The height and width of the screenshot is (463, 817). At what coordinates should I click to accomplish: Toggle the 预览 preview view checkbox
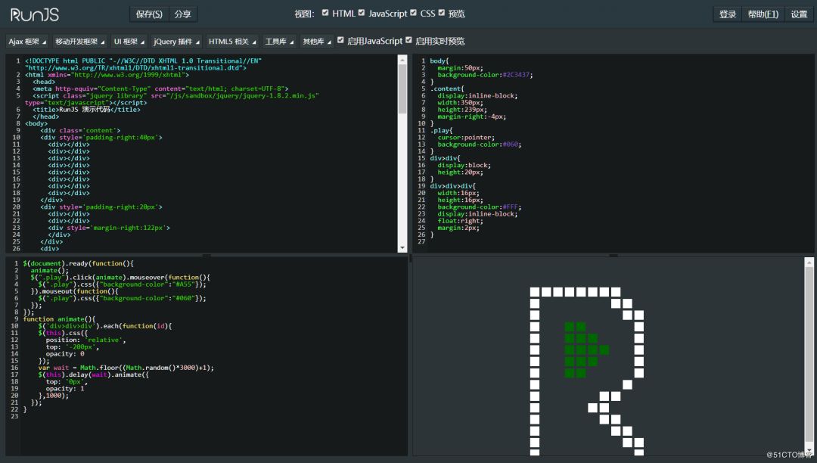pos(442,13)
